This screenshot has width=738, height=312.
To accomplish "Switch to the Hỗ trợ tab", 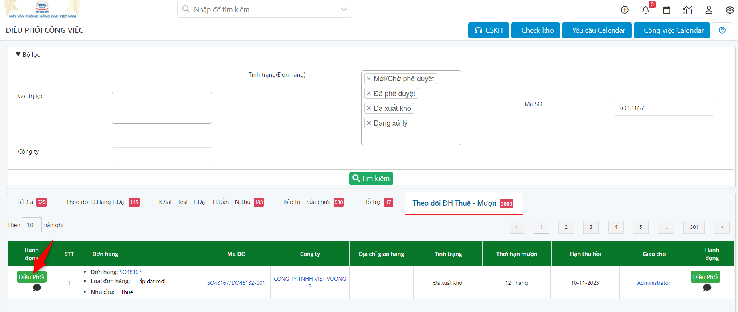I will pyautogui.click(x=378, y=202).
